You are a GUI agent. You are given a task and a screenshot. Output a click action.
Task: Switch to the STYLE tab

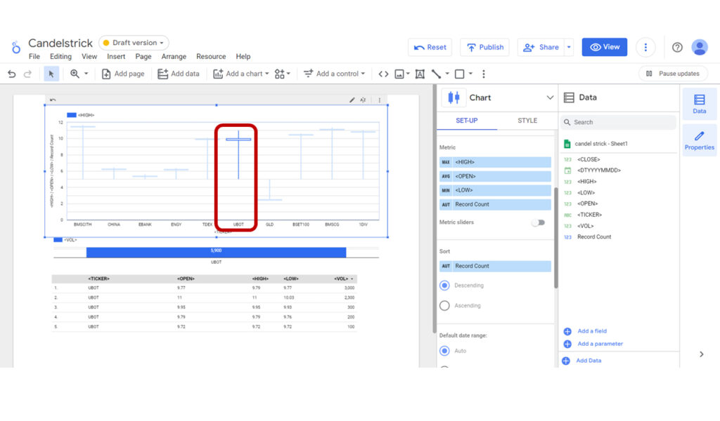[527, 121]
